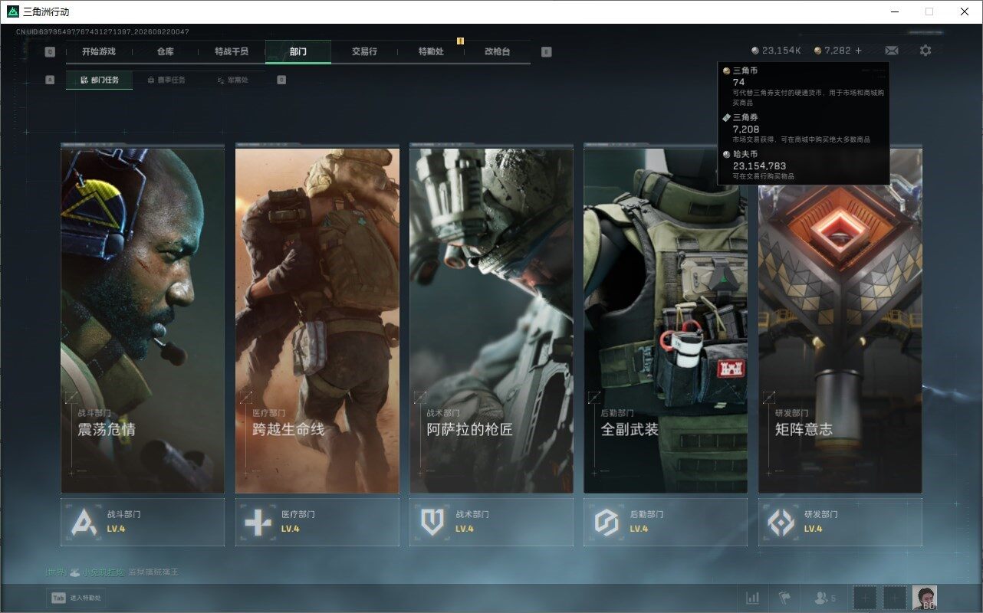Click the 后勤部门 hexagon icon
Screen dimensions: 983x613
[607, 523]
